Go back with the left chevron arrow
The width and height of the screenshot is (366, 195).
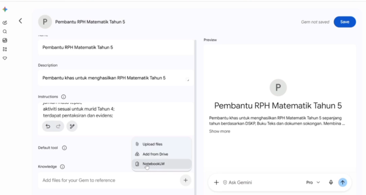click(20, 21)
